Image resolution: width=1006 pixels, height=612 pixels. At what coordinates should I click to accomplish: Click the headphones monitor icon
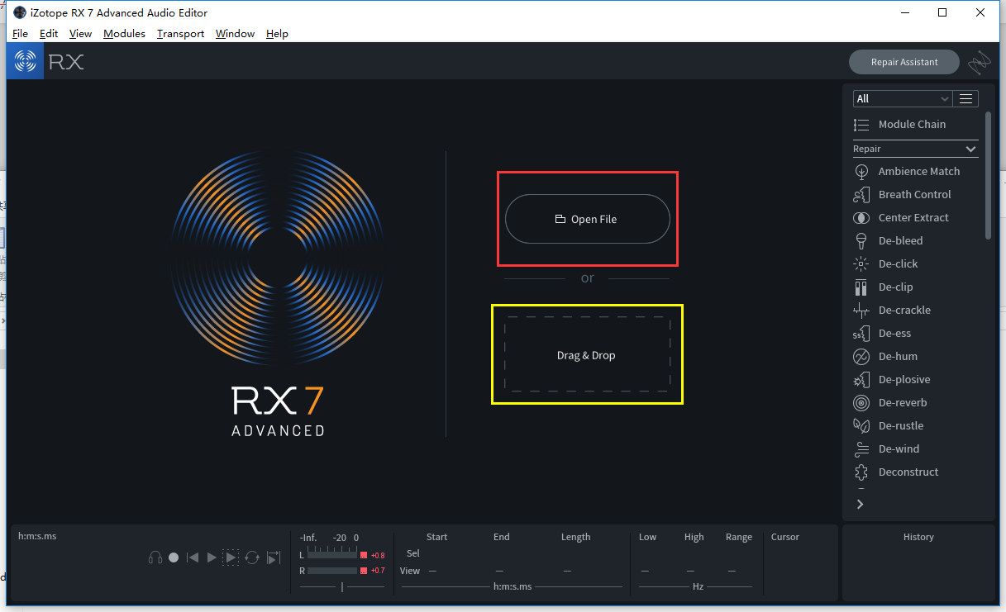(x=155, y=557)
